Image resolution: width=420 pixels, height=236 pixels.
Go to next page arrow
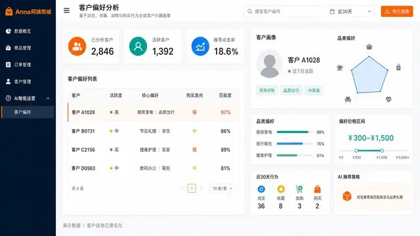pos(201,188)
